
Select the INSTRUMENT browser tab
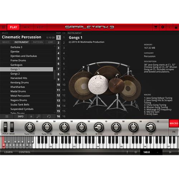pos(21,42)
